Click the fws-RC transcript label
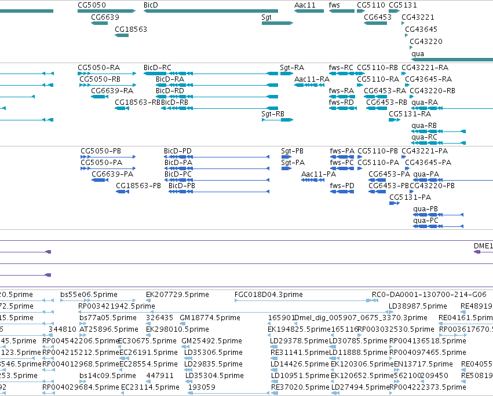 341,68
